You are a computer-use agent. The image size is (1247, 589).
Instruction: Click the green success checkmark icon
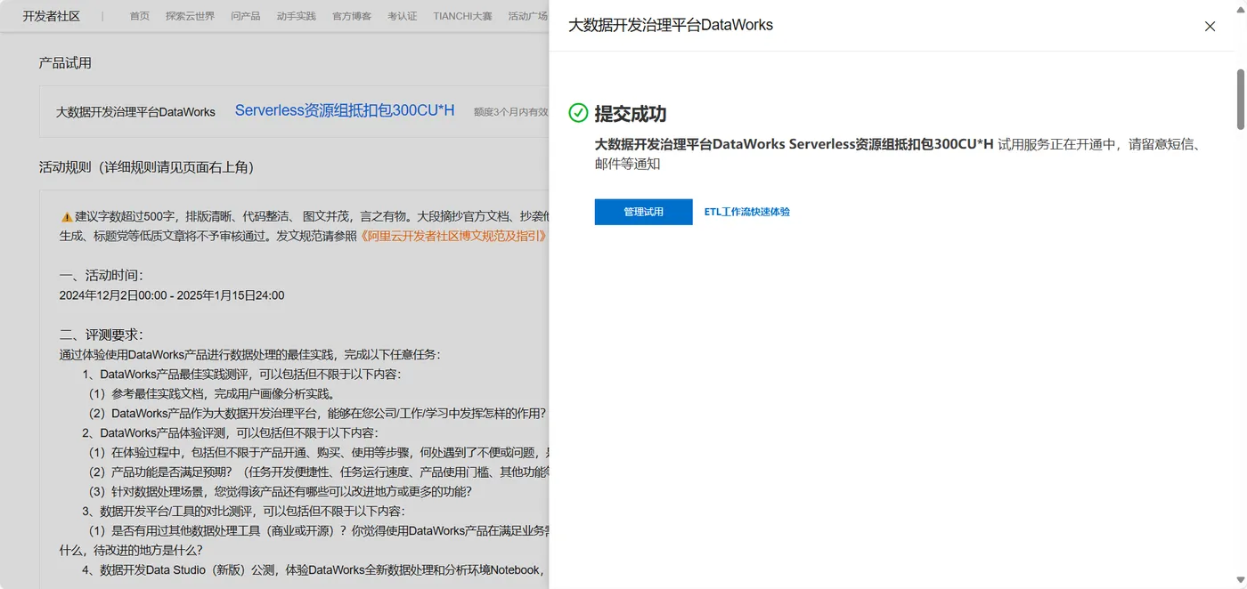click(x=578, y=112)
